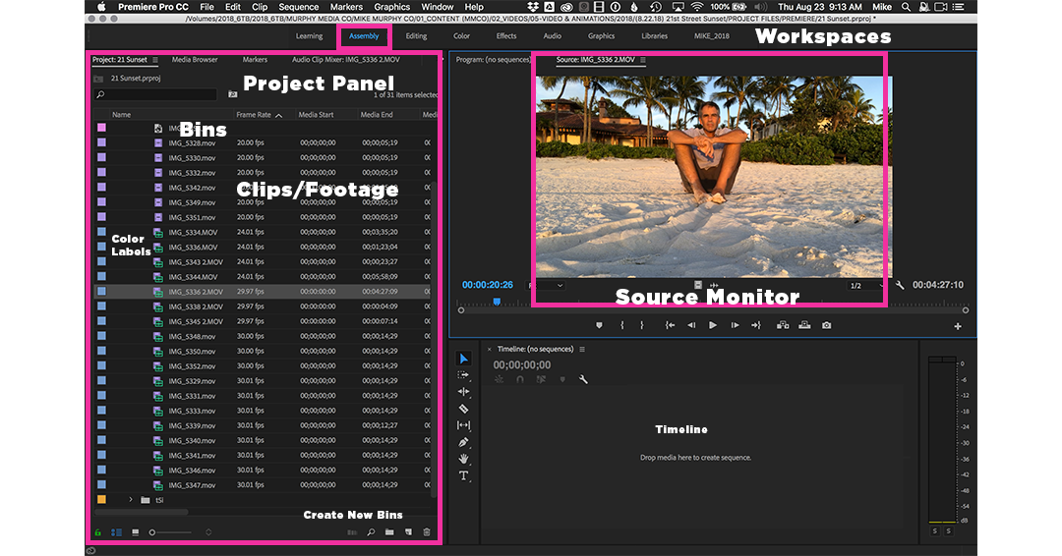The height and width of the screenshot is (556, 1062).
Task: Select the Track Select Forward tool
Action: point(463,374)
